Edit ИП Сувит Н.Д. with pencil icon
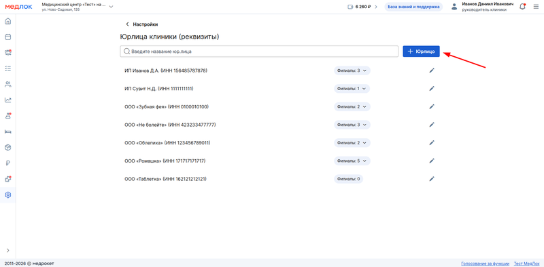Screen dimensions: 544x267 tap(432, 89)
